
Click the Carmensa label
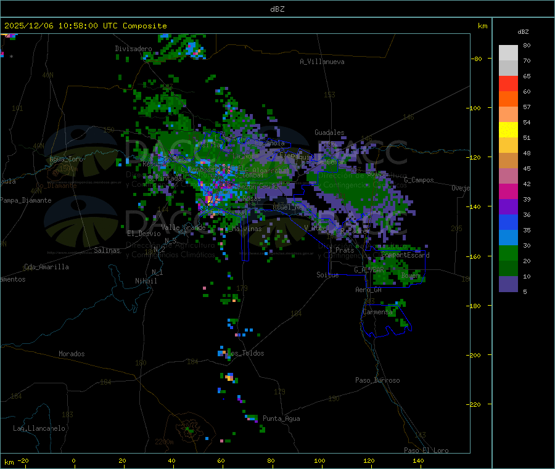click(x=377, y=312)
